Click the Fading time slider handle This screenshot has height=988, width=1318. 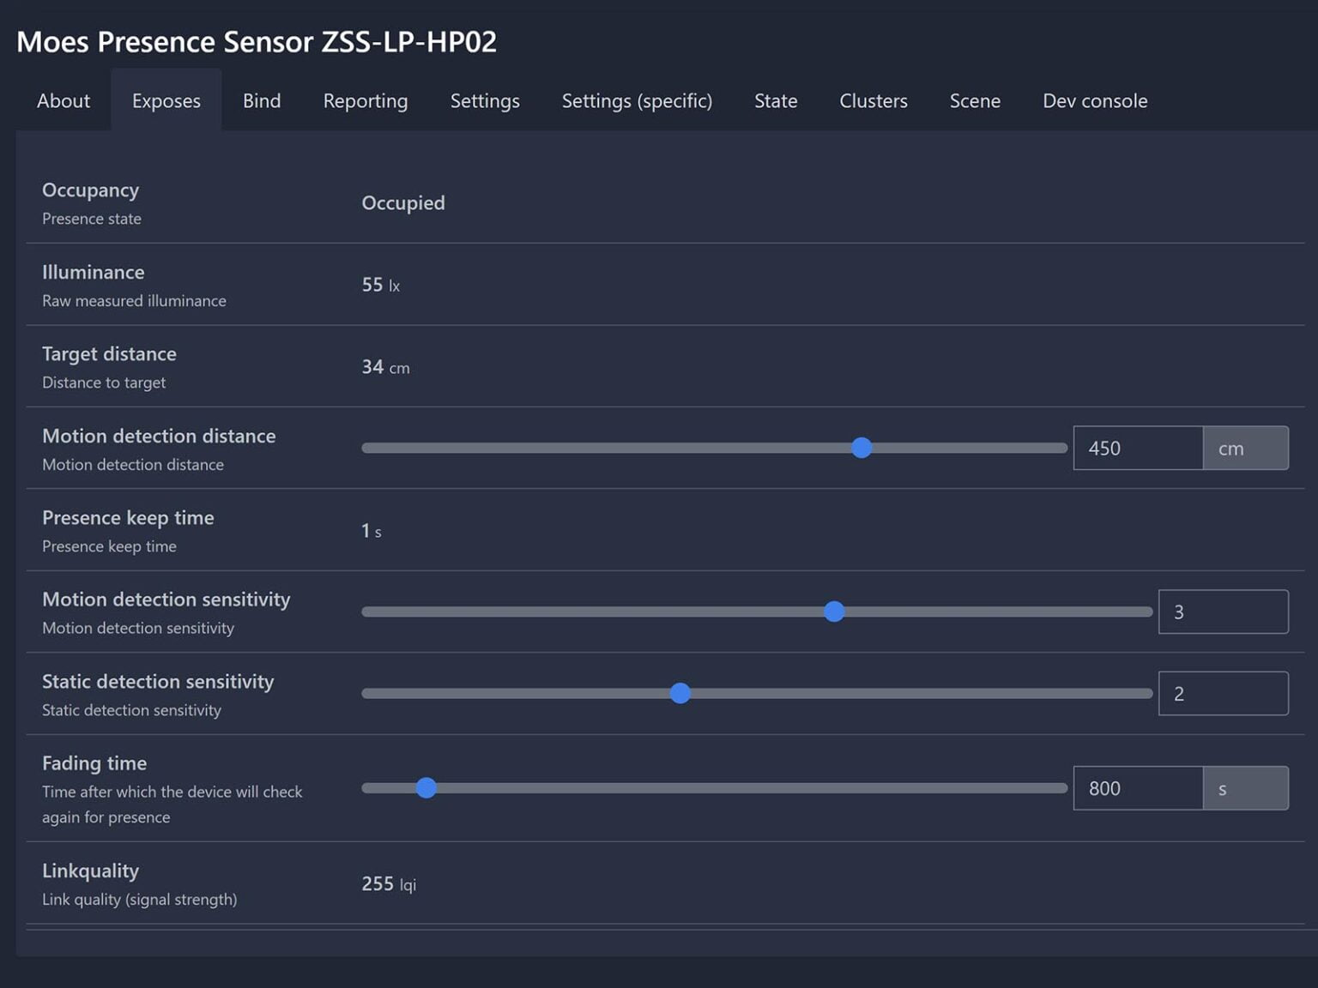[426, 787]
